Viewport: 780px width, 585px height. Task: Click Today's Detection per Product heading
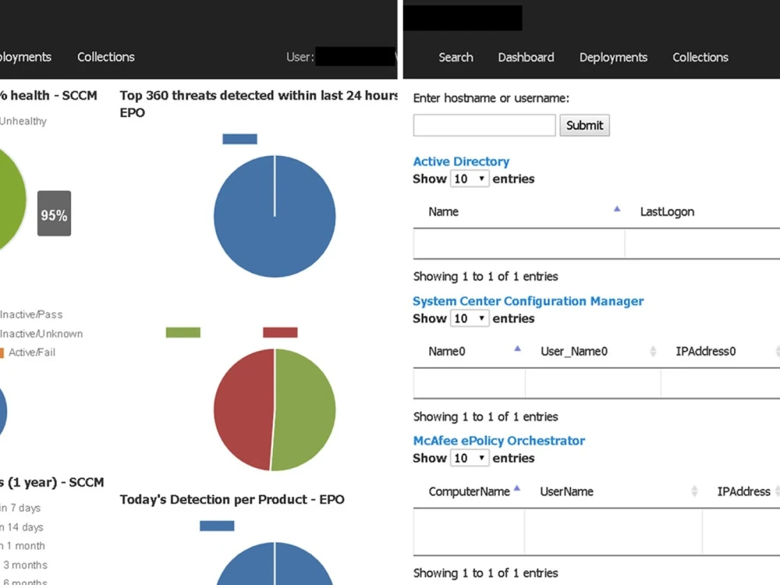(232, 499)
